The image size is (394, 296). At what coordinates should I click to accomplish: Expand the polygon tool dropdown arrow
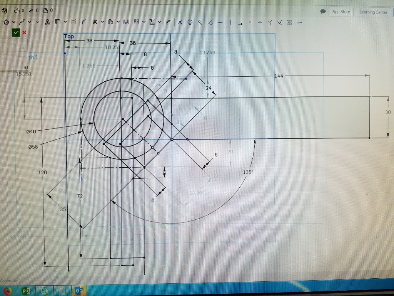pyautogui.click(x=14, y=22)
